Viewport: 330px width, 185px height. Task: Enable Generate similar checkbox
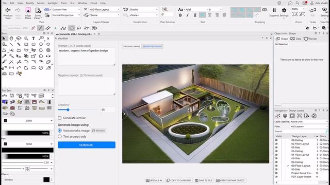[x=60, y=118]
